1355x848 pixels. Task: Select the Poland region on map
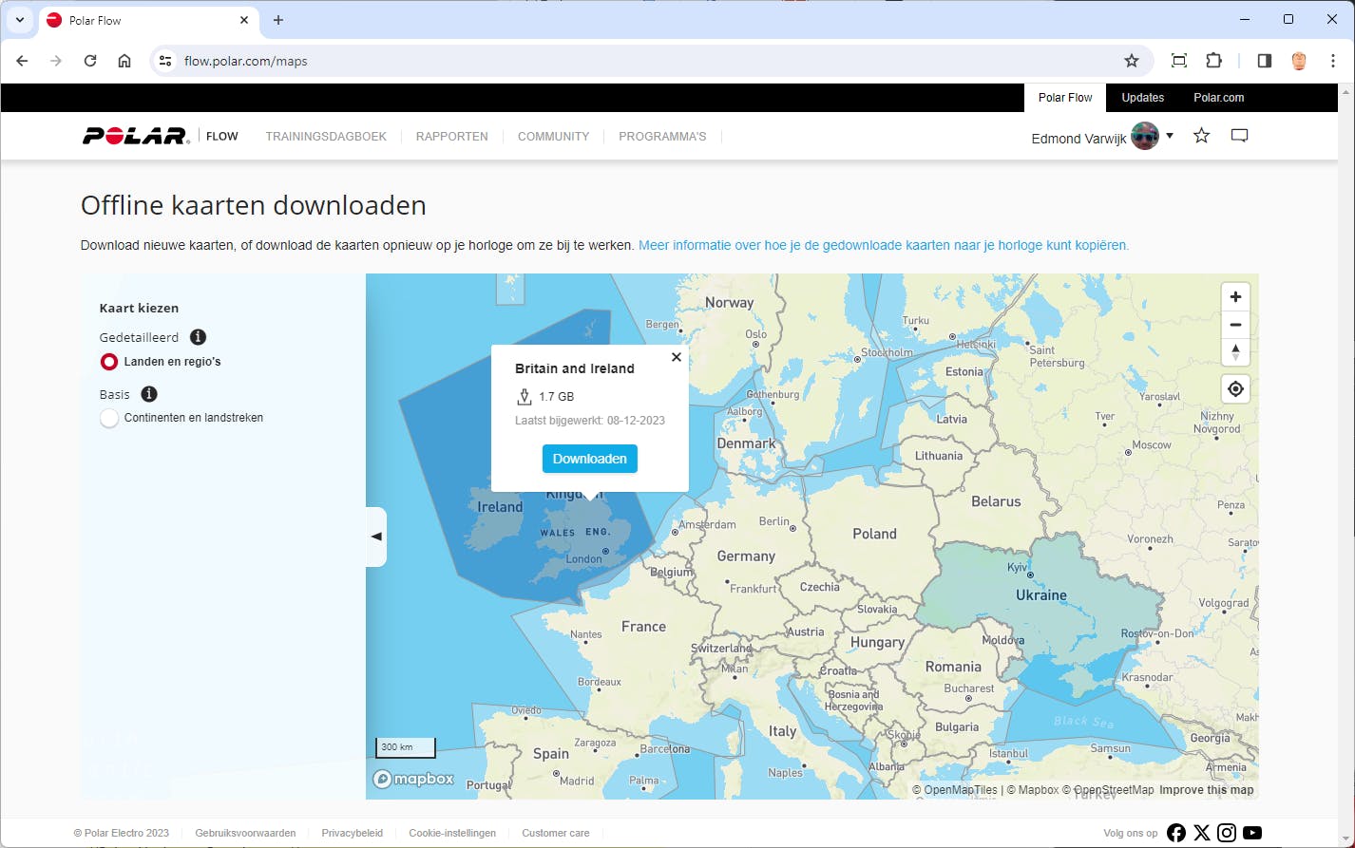coord(874,534)
